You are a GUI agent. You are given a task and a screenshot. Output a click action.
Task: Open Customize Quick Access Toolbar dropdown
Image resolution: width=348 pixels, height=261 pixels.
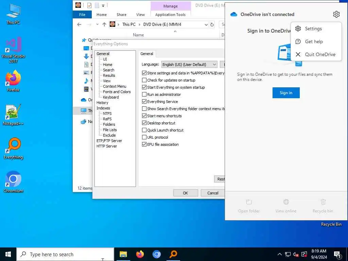(103, 5)
